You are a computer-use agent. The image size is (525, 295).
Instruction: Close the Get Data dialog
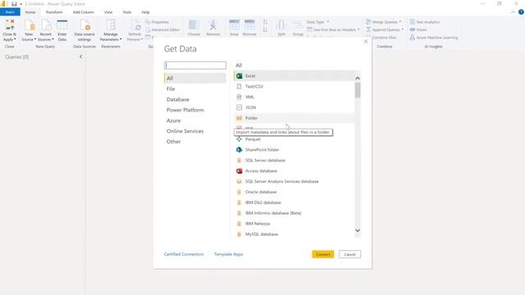pyautogui.click(x=366, y=42)
